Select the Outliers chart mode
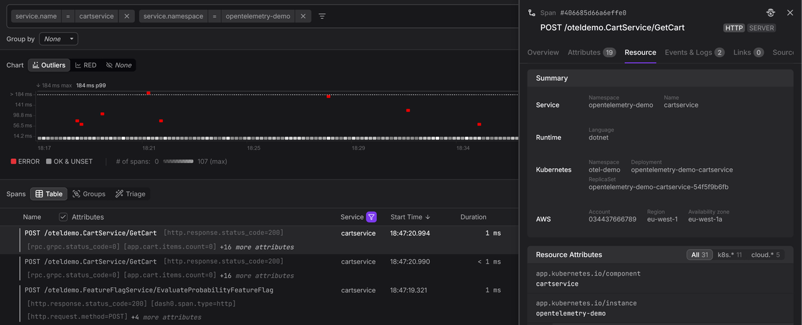The width and height of the screenshot is (802, 325). [49, 65]
